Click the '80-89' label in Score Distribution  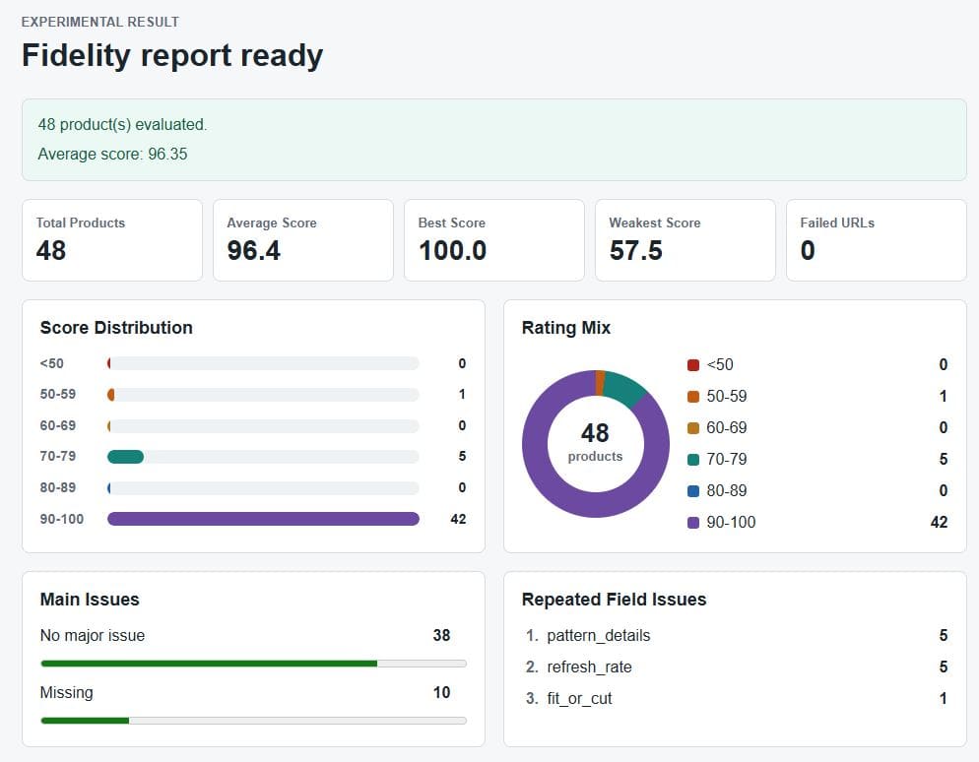pyautogui.click(x=57, y=487)
